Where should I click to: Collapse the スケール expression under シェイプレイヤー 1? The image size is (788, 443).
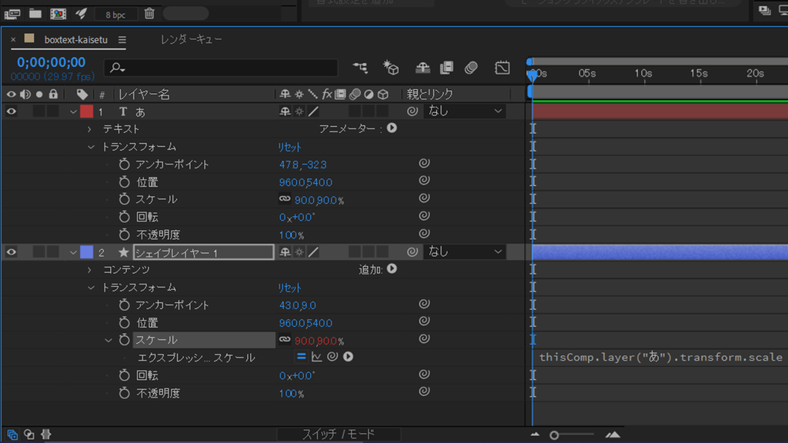108,340
